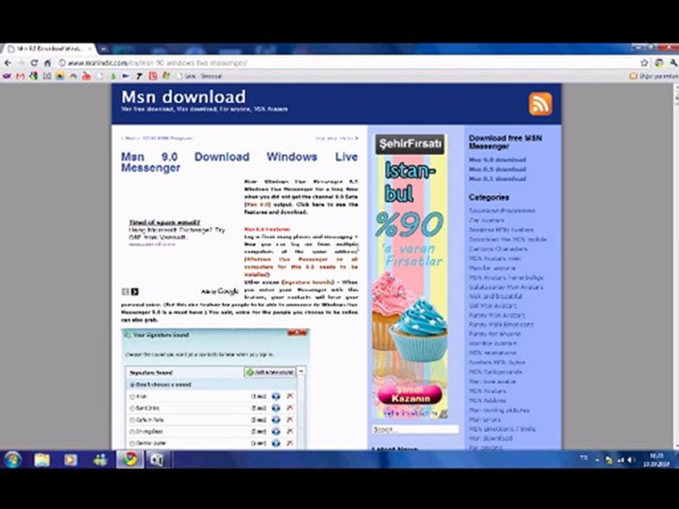The width and height of the screenshot is (679, 509).
Task: Open the Cartoon Characters category
Action: click(498, 249)
